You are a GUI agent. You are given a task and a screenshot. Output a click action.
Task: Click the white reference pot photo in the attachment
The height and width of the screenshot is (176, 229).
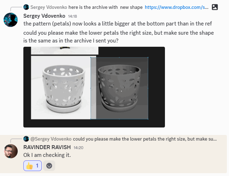click(63, 88)
